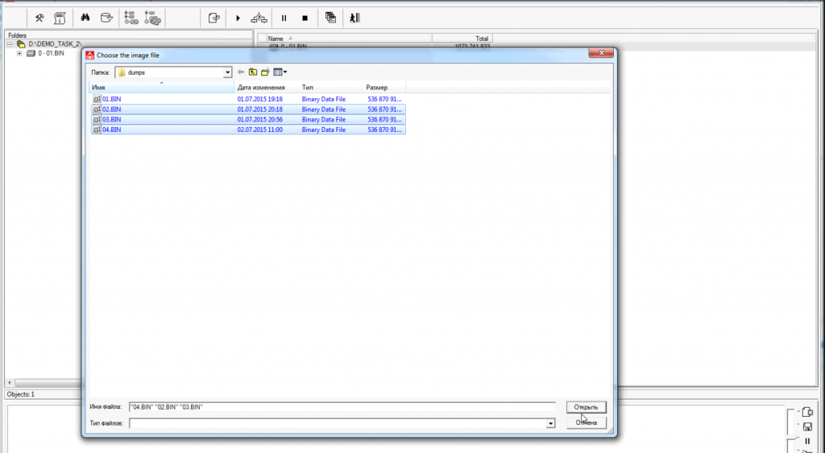Click the binoculars search icon
The height and width of the screenshot is (453, 825).
click(x=85, y=18)
